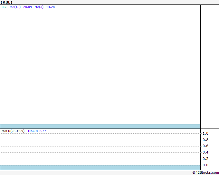Click the 0.4 axis label

[x=205, y=152]
